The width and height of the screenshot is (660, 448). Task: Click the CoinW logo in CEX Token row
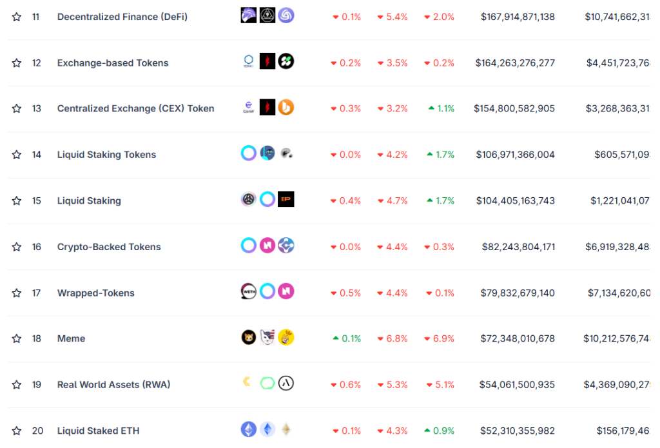249,108
